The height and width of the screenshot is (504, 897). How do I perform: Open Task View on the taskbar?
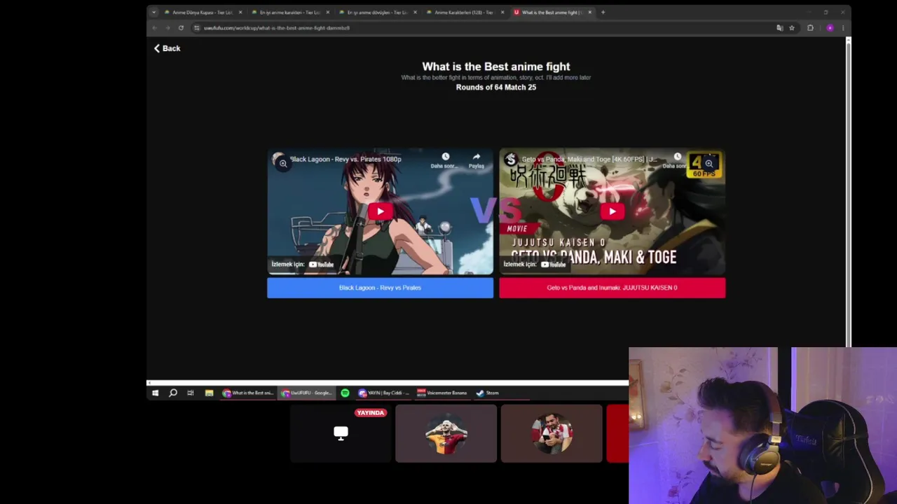pyautogui.click(x=191, y=393)
